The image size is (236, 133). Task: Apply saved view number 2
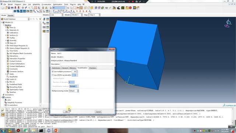80,11
